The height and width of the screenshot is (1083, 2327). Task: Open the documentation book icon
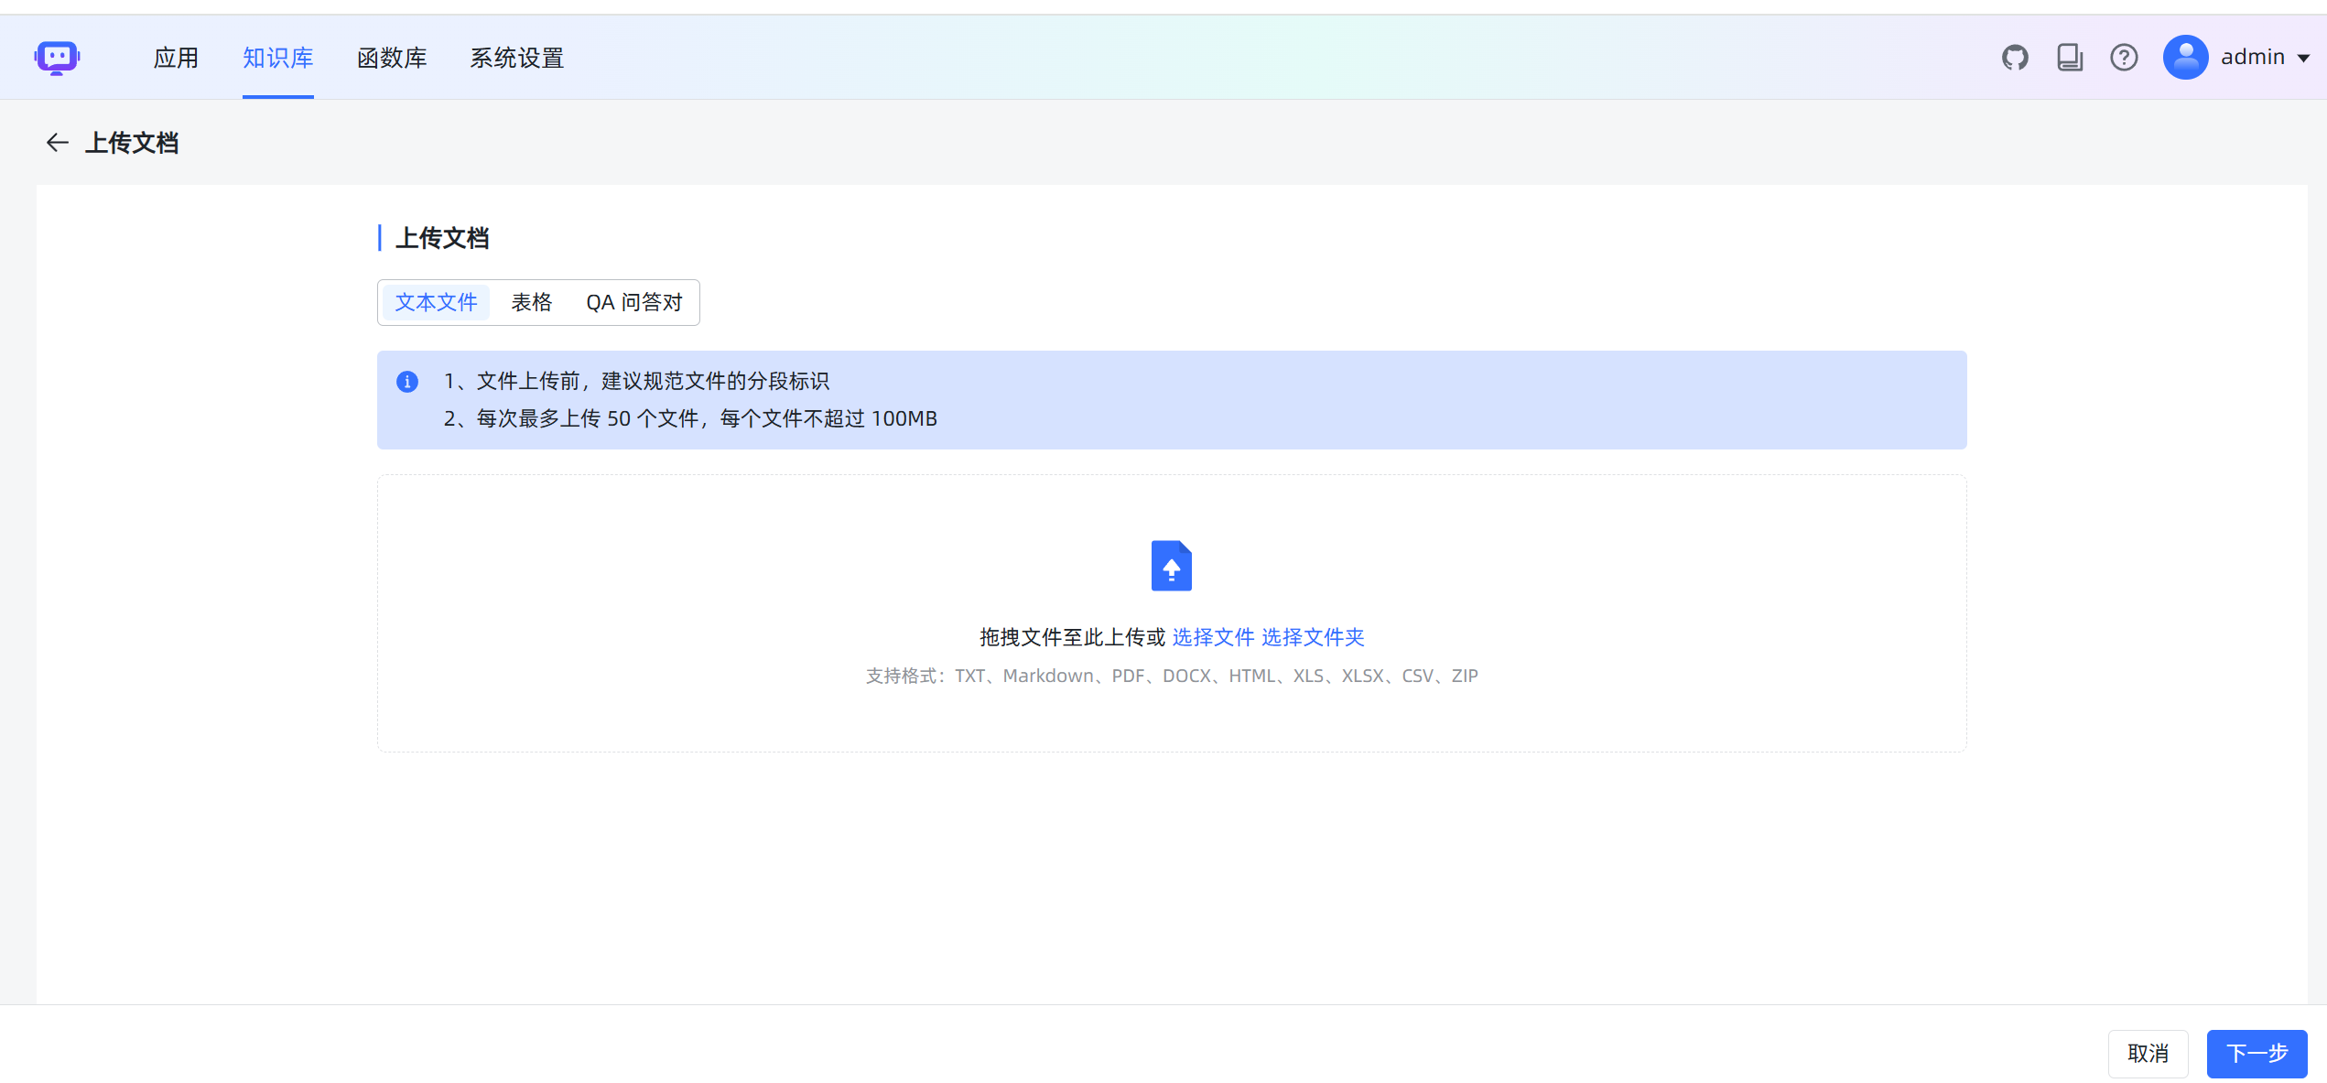click(x=2070, y=58)
